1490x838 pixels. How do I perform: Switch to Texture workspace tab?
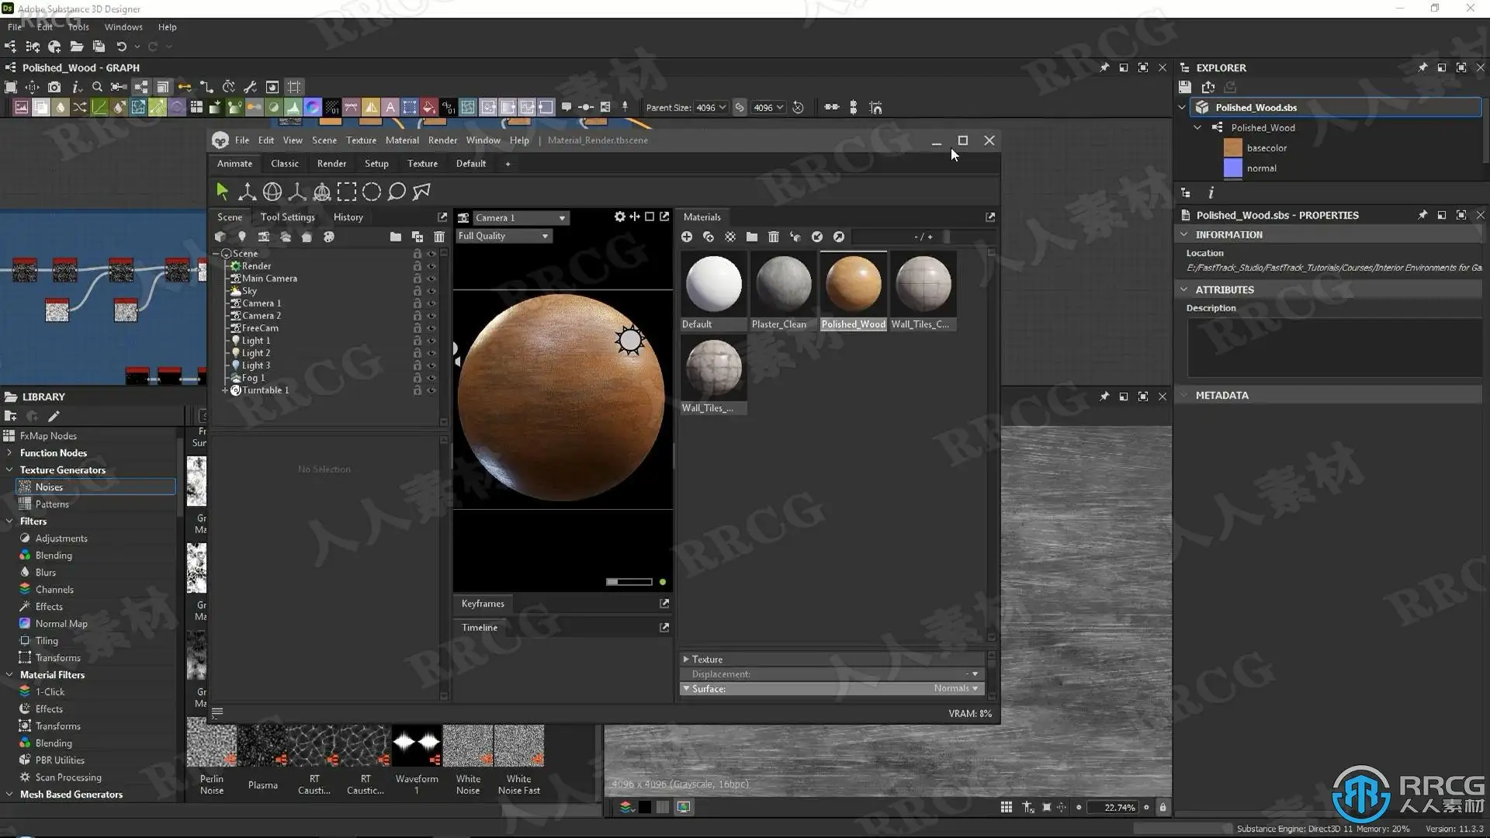click(x=422, y=164)
